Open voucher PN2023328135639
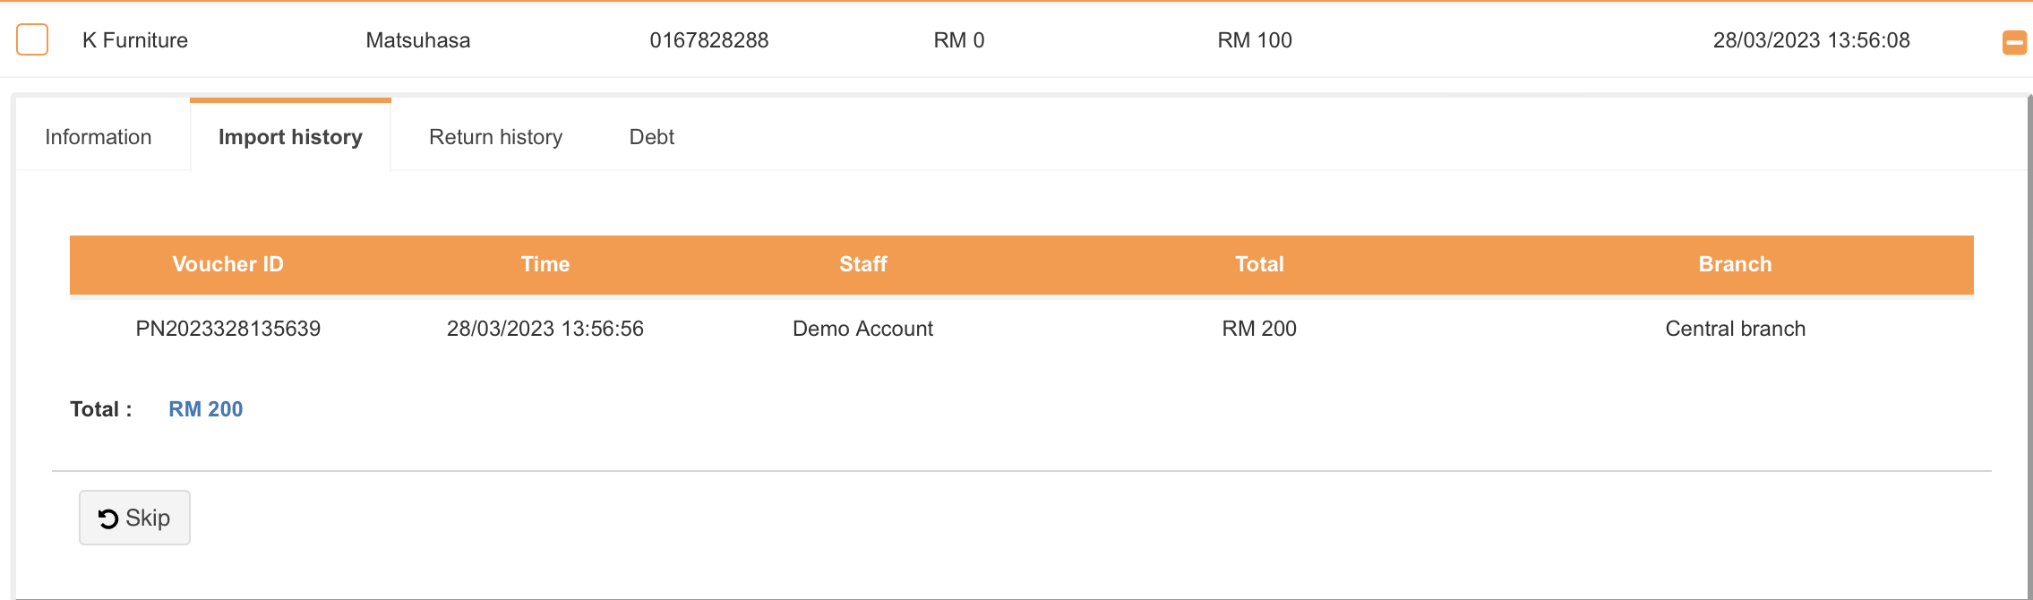2033x600 pixels. [x=227, y=329]
